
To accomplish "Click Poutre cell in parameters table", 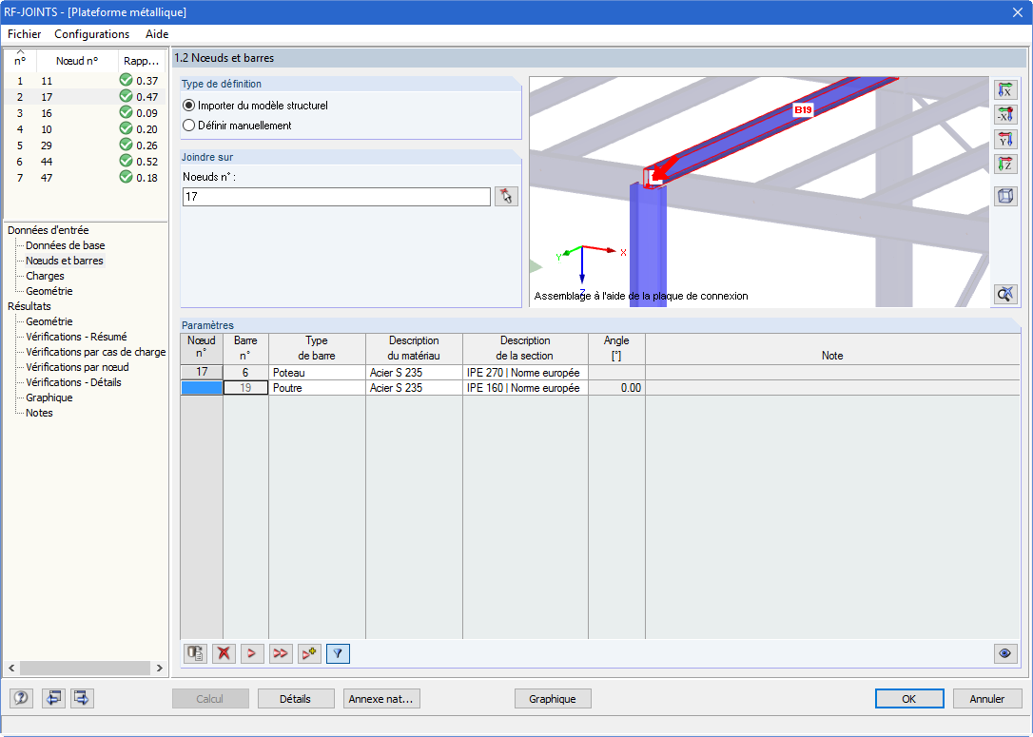I will click(x=317, y=388).
